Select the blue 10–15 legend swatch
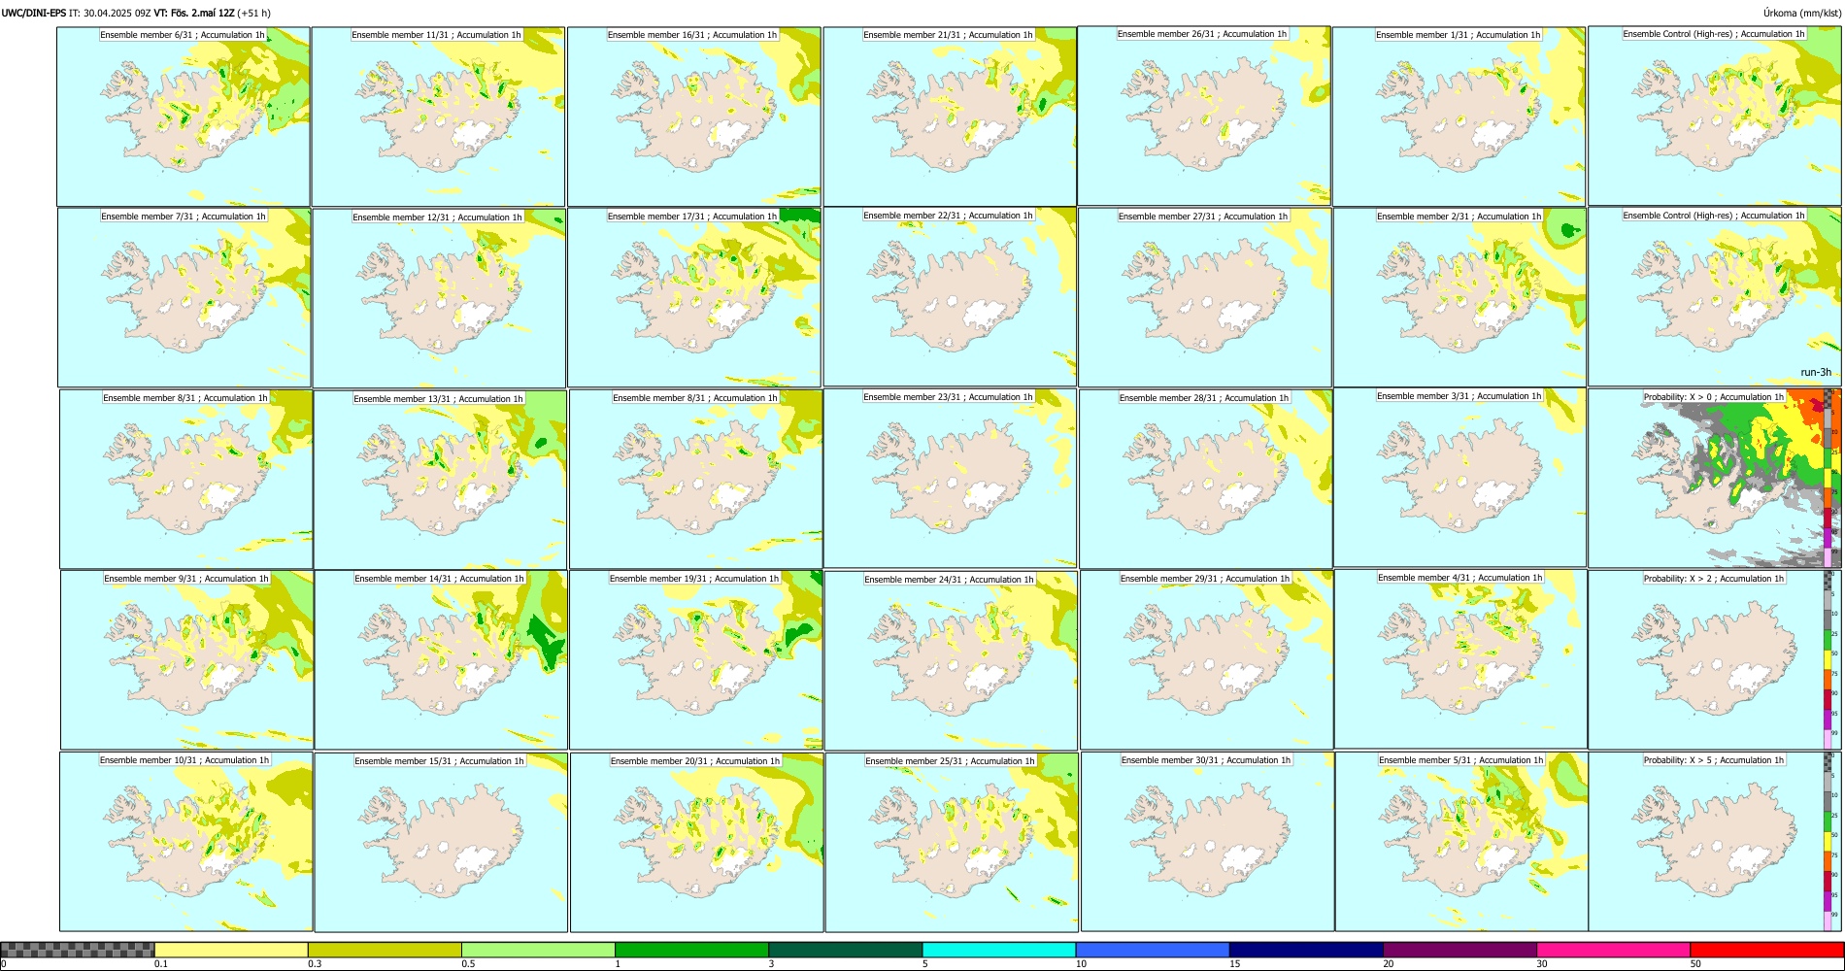Screen dimensions: 1845x971 pos(1153,950)
